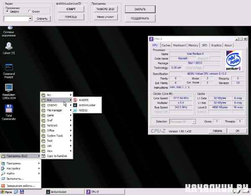Click the NOD32 icon in submenu

pos(75,110)
